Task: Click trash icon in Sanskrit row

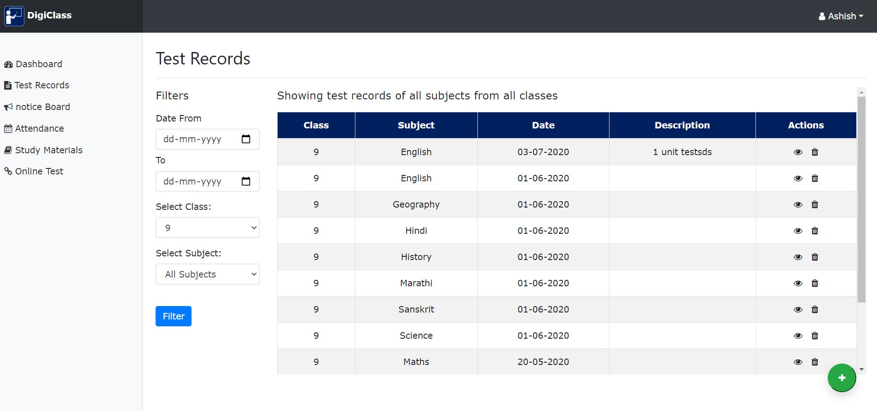Action: 814,310
